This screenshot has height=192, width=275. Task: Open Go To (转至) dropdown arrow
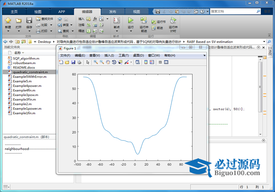point(72,25)
